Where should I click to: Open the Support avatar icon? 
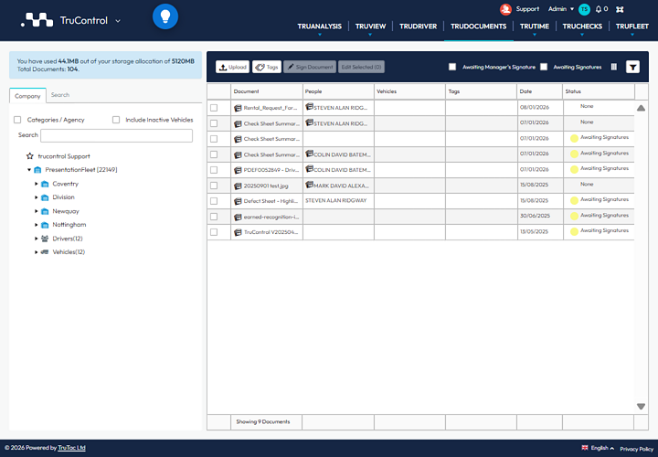(505, 9)
